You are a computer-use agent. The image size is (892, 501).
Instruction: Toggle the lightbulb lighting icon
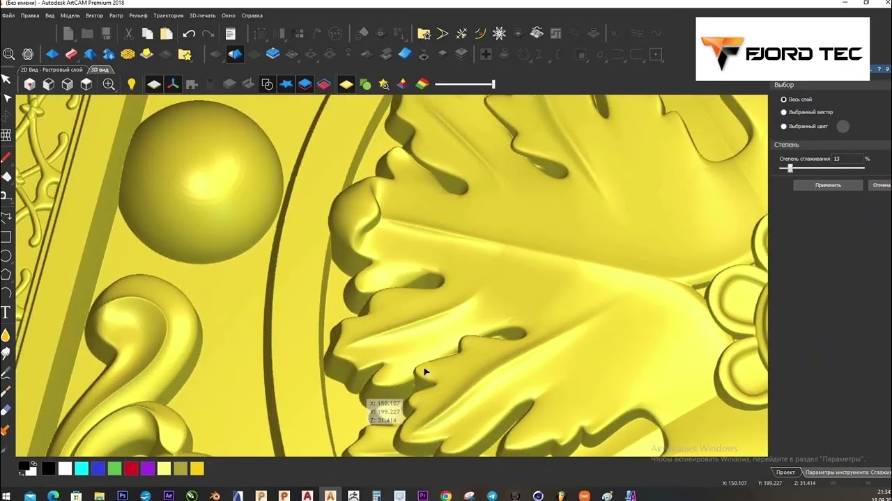(x=131, y=84)
